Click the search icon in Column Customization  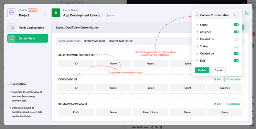tap(235, 15)
